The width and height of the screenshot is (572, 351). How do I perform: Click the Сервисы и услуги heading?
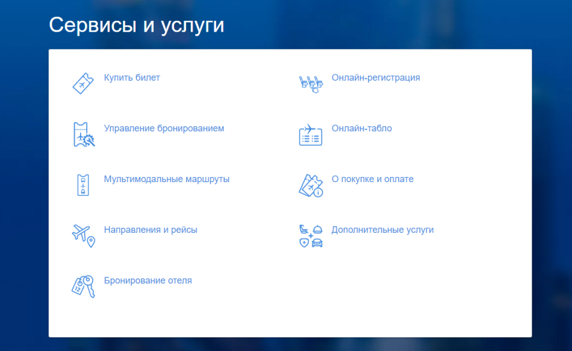[x=137, y=25]
